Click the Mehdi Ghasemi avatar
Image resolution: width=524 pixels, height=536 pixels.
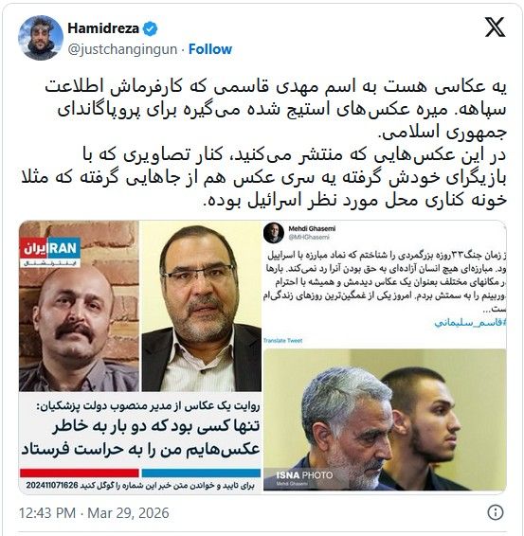(274, 233)
